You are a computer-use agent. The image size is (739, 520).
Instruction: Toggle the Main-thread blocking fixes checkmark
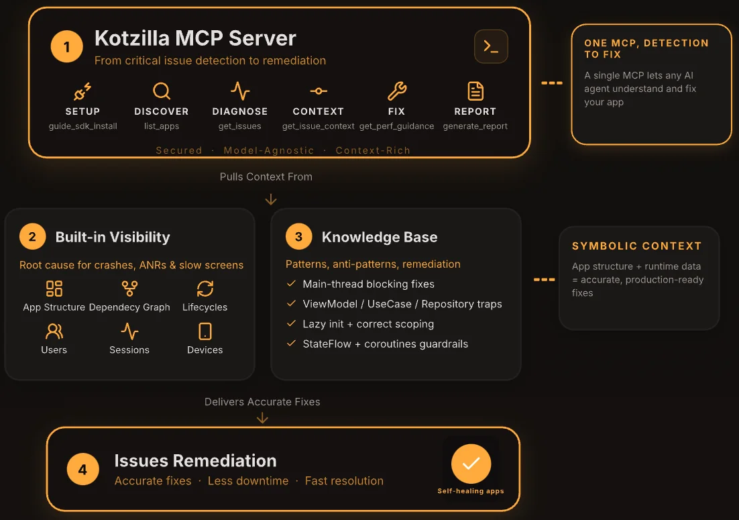coord(291,284)
